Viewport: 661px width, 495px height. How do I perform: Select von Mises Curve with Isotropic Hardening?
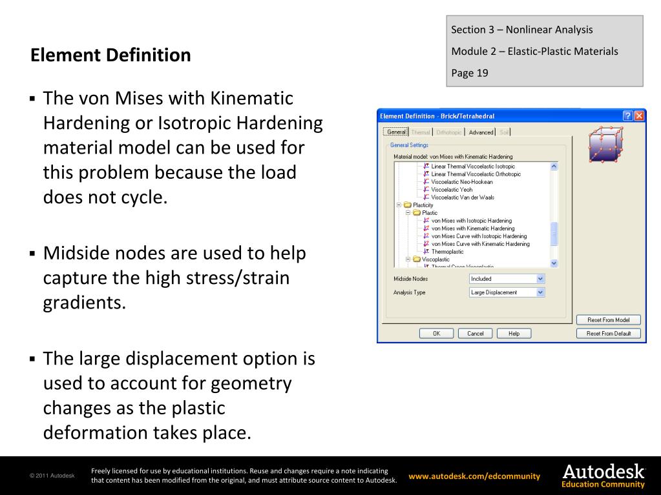[x=479, y=236]
